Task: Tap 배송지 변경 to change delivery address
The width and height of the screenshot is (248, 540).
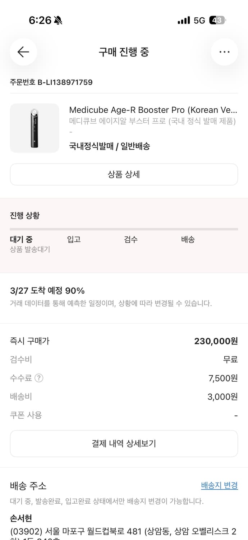Action: pyautogui.click(x=219, y=485)
